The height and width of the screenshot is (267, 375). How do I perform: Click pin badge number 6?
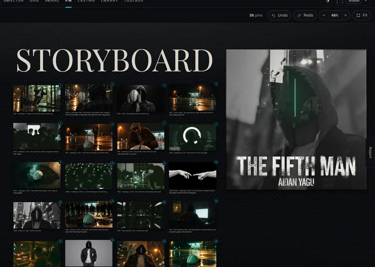tap(112, 124)
